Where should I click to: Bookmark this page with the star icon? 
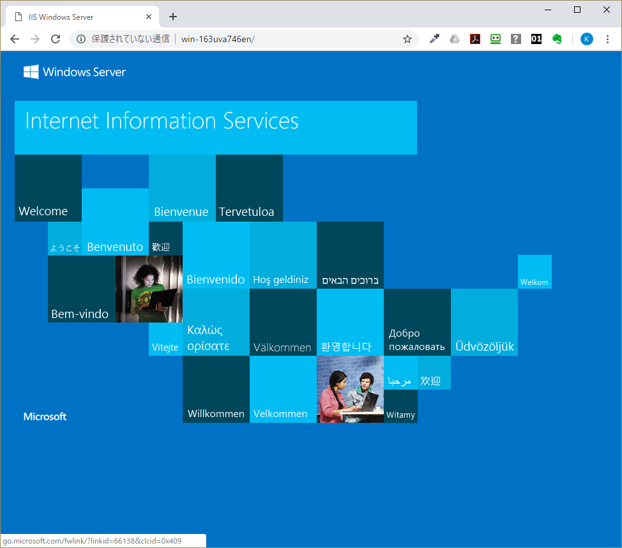(407, 39)
